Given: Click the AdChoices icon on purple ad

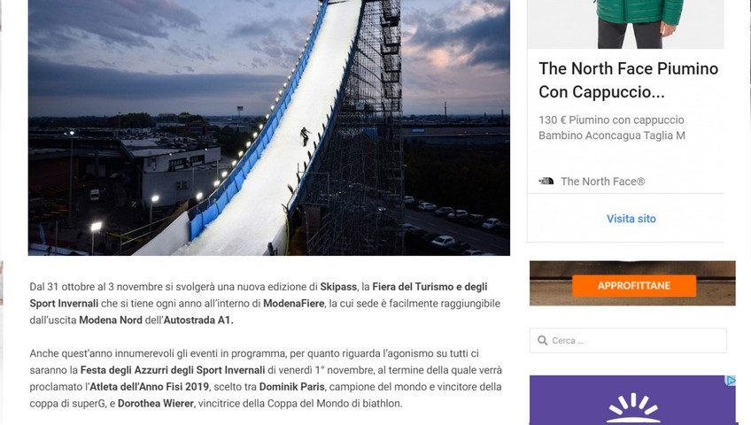Looking at the screenshot, I should tap(731, 381).
